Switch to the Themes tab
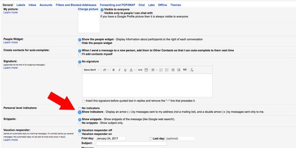The image size is (296, 148). tap(175, 5)
